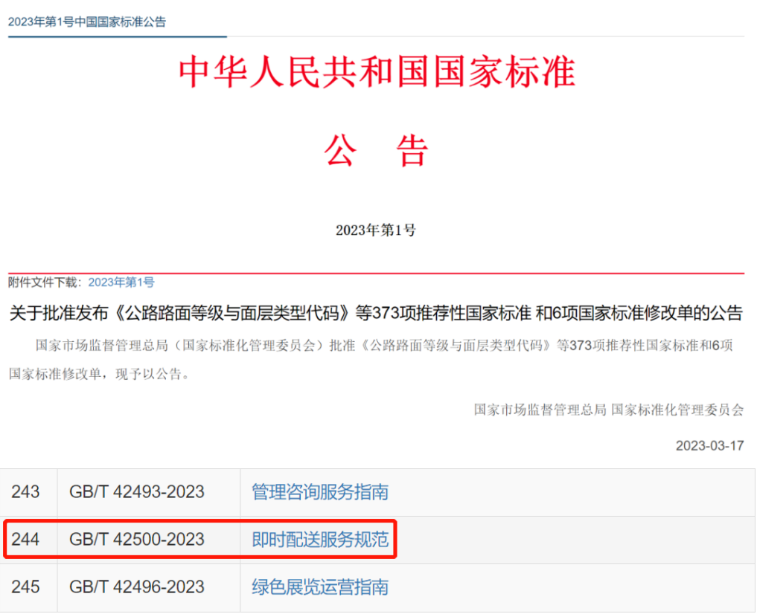Click the announcement title starting with 关于批准发布
Viewport: 757px width, 614px height.
[376, 313]
